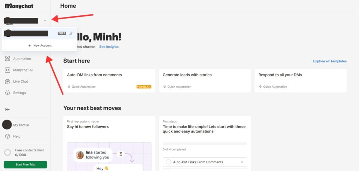Click the Home page title

(x=68, y=6)
